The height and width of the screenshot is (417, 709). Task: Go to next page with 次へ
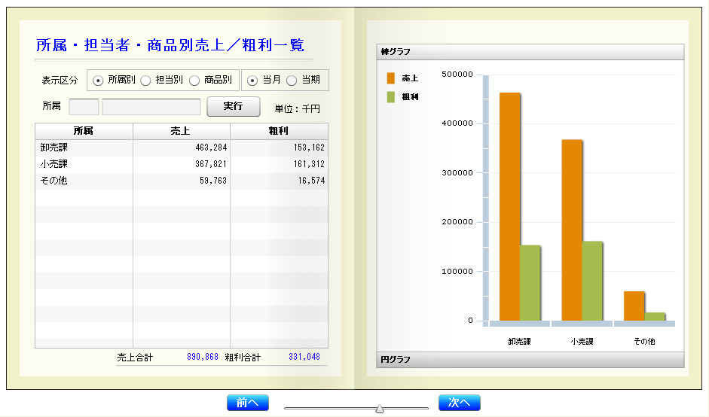point(460,403)
